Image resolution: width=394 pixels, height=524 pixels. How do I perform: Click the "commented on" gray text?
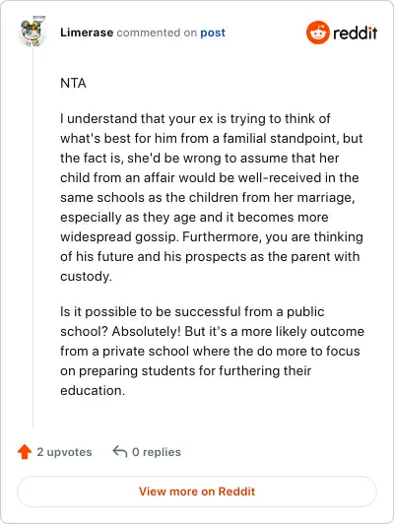point(157,33)
